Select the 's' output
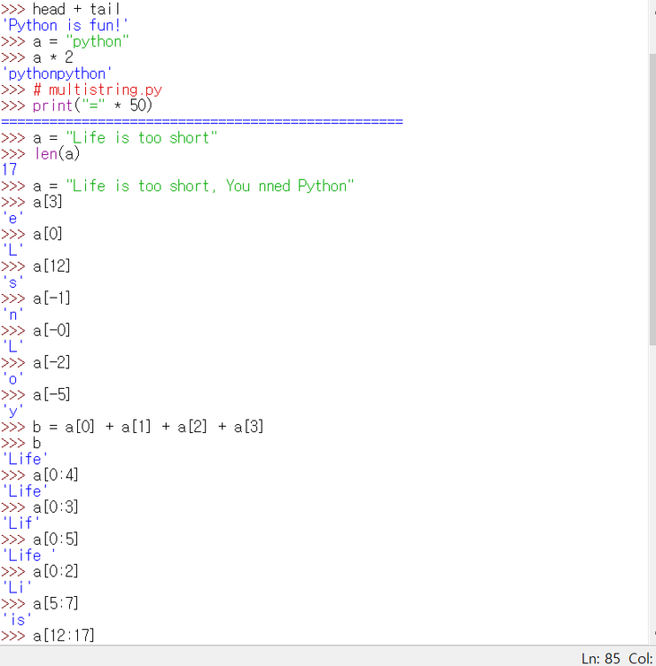The height and width of the screenshot is (666, 656). 12,283
